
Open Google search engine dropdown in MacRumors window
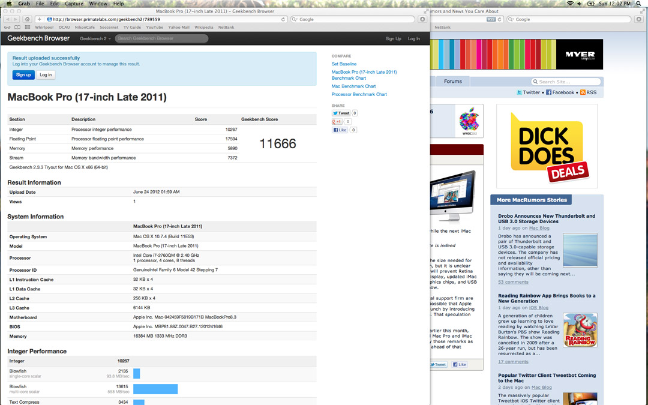tap(511, 19)
